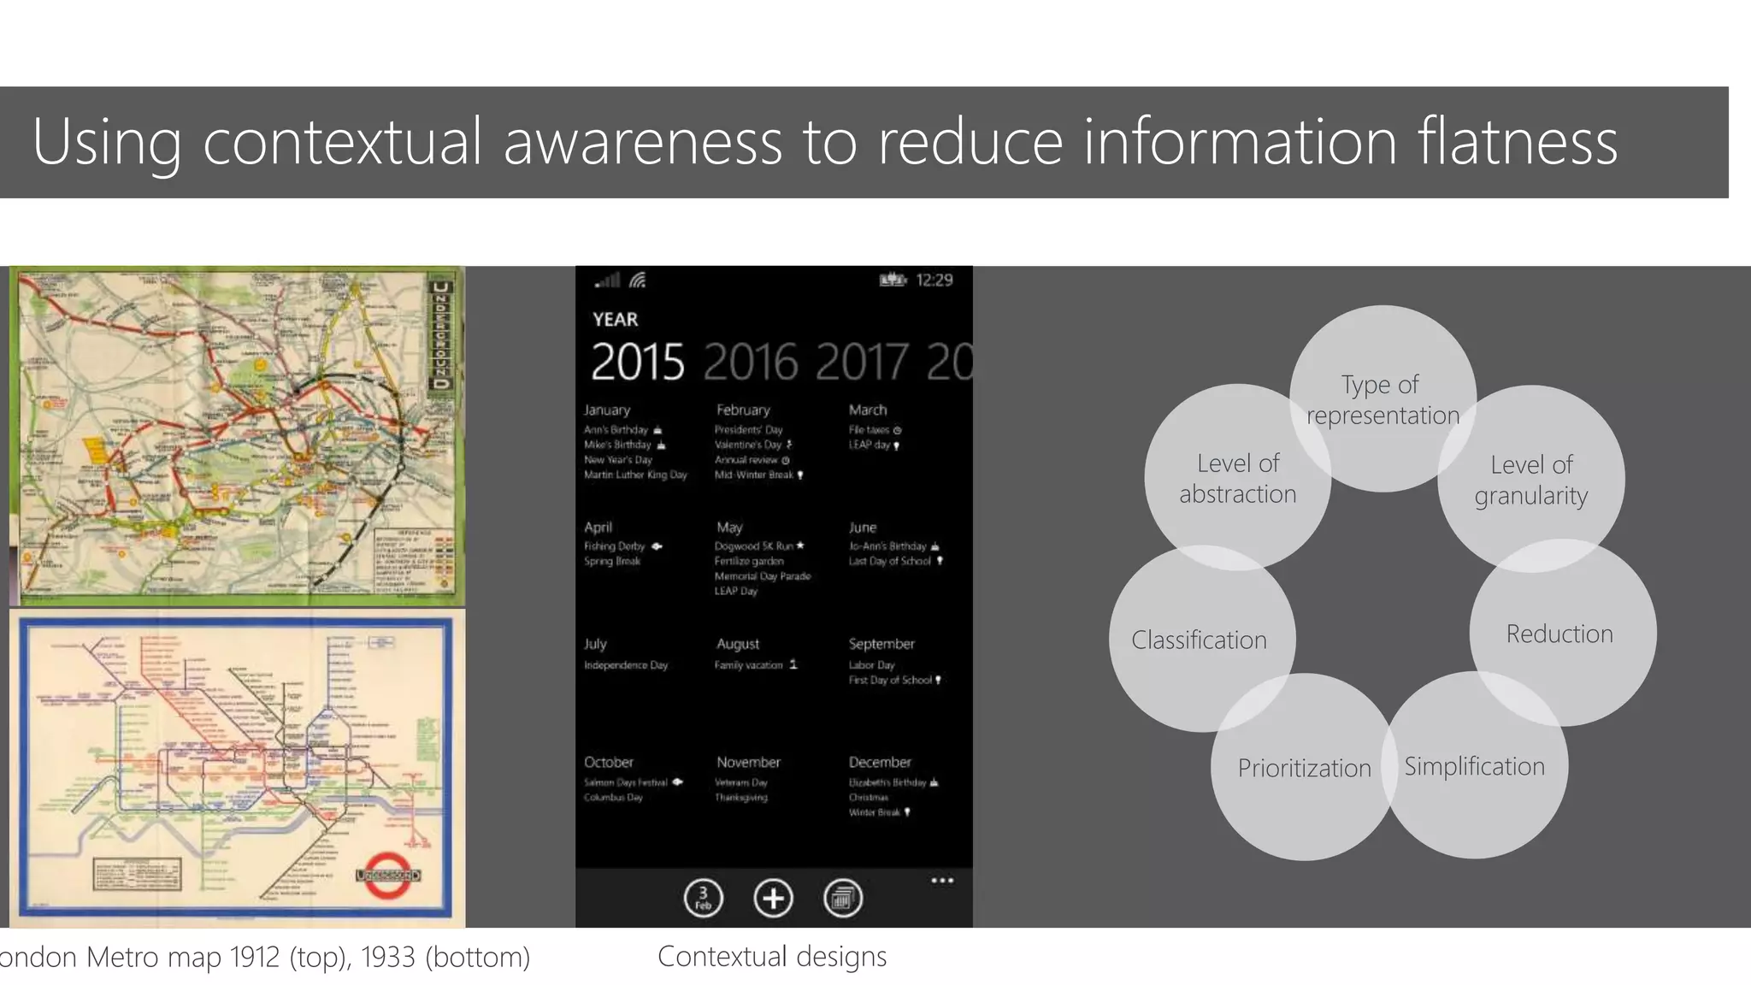Open the February month

tap(743, 410)
